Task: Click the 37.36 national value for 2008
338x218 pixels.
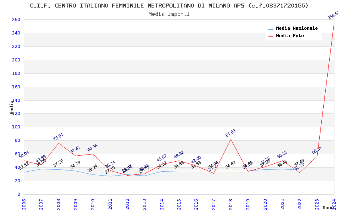Action: [x=58, y=163]
